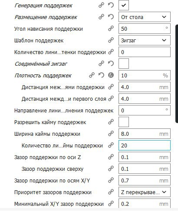Click the Зазор поддержки сверху label
The width and height of the screenshot is (178, 211).
click(53, 169)
